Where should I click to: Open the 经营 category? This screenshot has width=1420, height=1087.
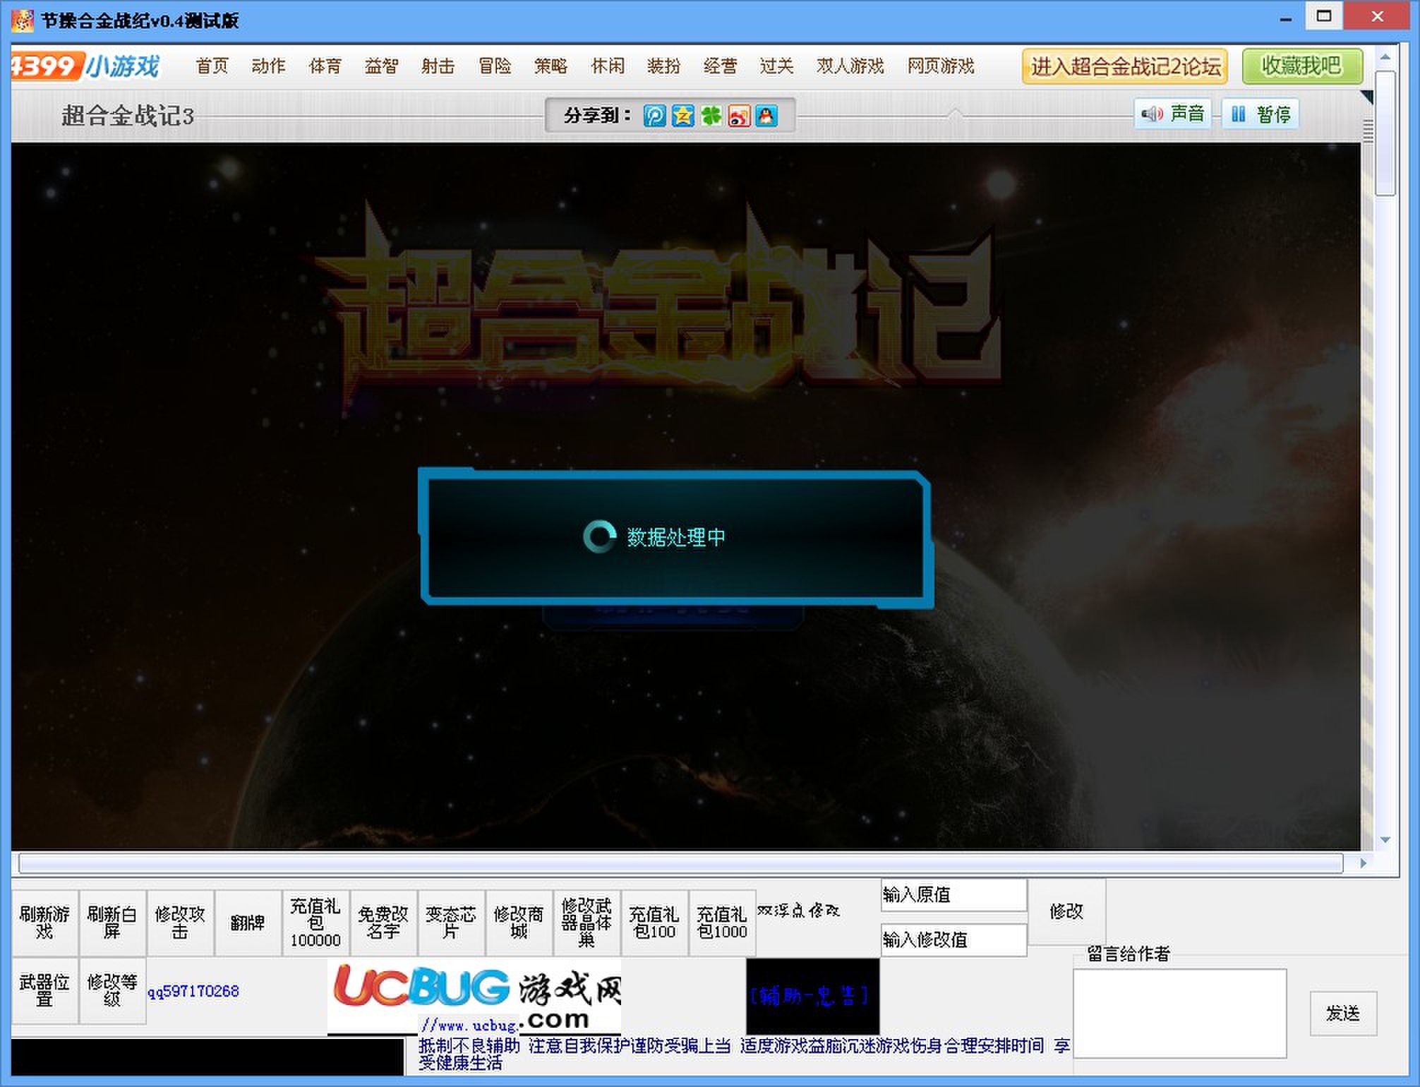[721, 66]
